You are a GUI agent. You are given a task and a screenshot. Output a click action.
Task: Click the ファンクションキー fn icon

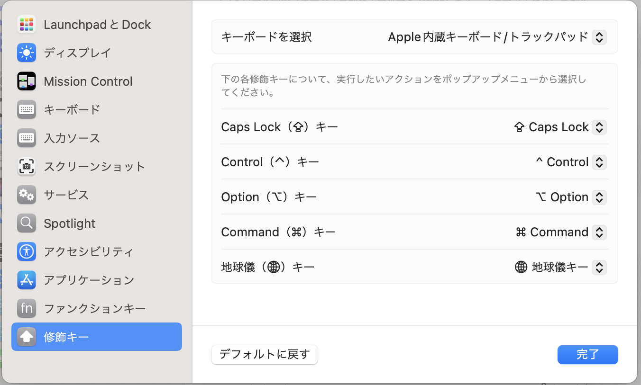27,308
